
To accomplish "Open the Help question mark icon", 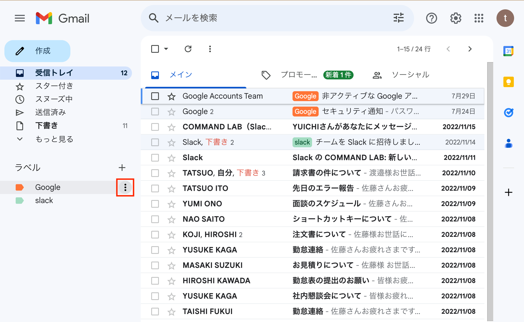I will 432,18.
